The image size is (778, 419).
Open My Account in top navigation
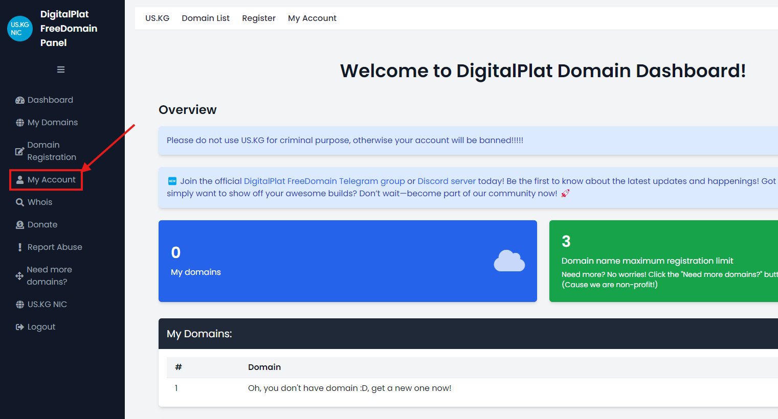coord(312,18)
